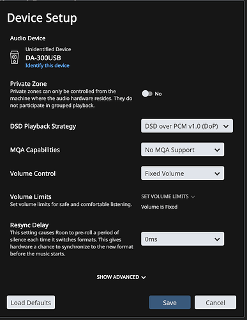Expand SHOW ADVANCED settings
Screen dimensions: 247x320
(x=121, y=277)
